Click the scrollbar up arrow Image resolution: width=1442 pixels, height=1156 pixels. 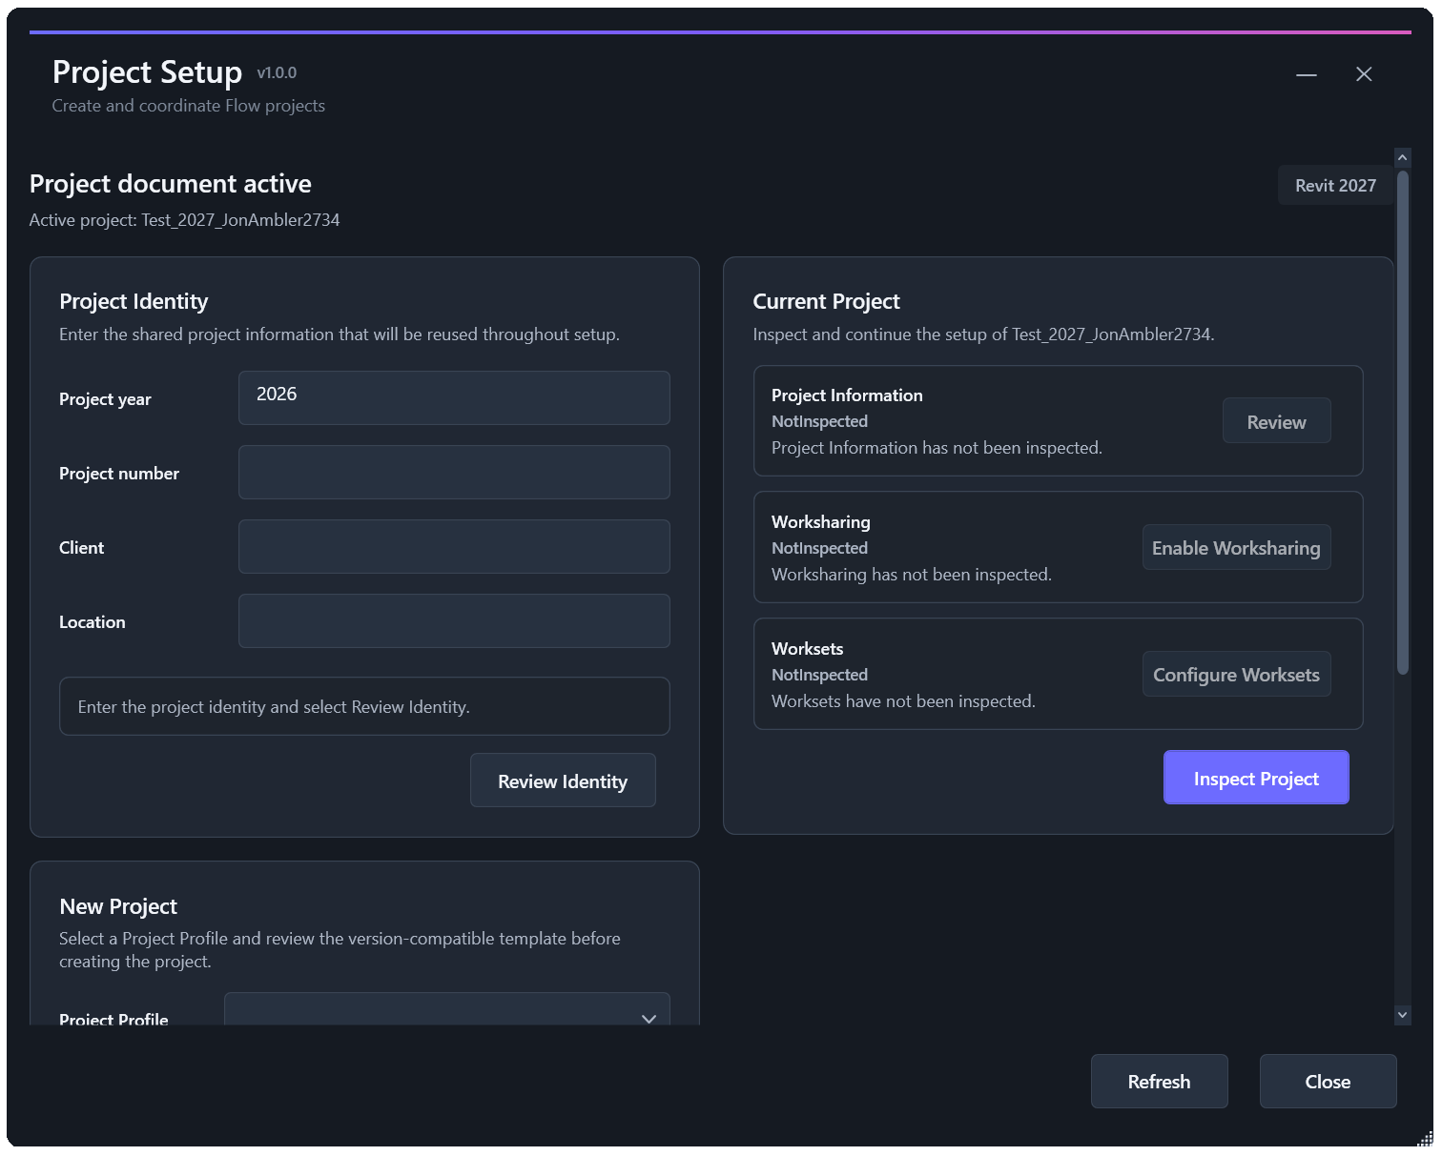click(x=1402, y=157)
